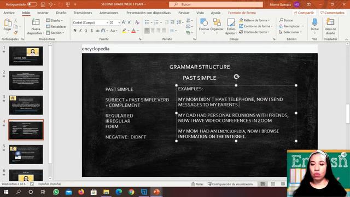Image resolution: width=350 pixels, height=197 pixels.
Task: Select slide 1 thumbnail
Action: pos(26,56)
